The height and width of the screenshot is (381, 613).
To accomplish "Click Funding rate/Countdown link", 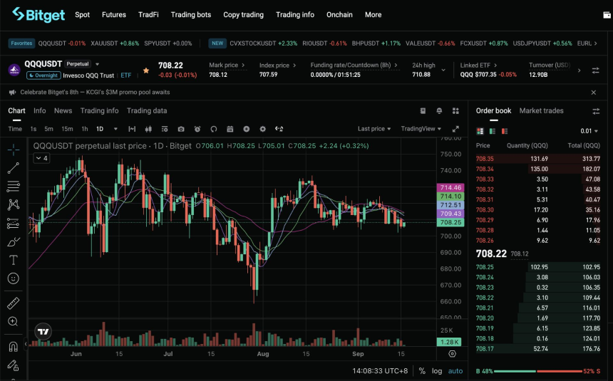I will coord(354,66).
